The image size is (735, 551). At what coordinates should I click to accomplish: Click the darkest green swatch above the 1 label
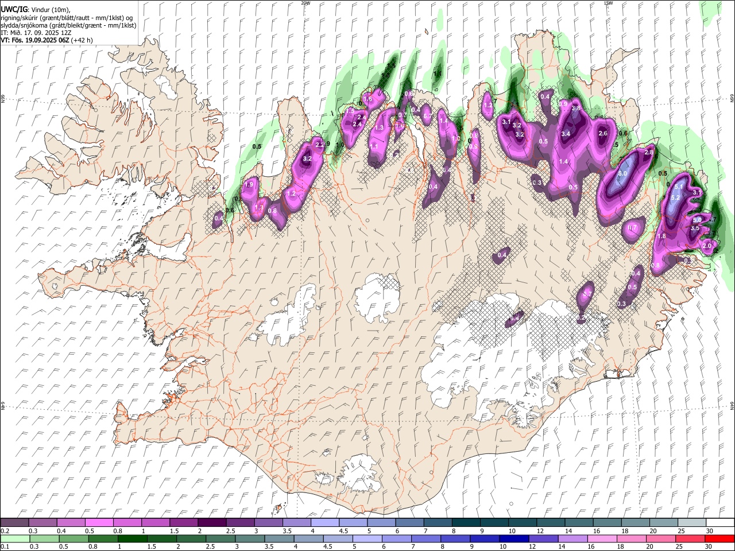[132, 538]
